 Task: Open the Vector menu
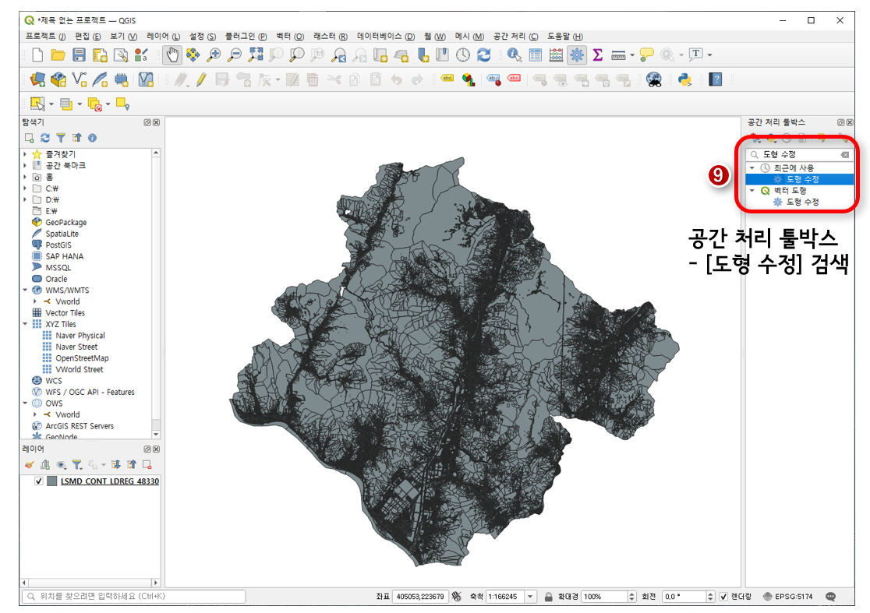pyautogui.click(x=290, y=36)
